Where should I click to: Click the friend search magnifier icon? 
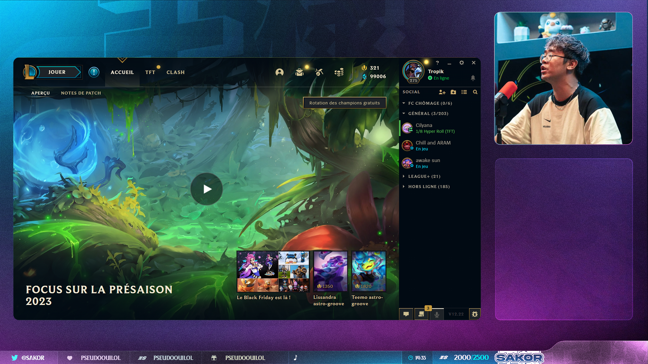click(475, 92)
